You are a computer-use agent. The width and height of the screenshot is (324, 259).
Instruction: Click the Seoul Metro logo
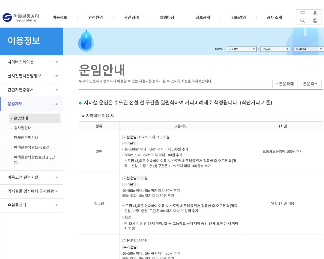pos(21,17)
